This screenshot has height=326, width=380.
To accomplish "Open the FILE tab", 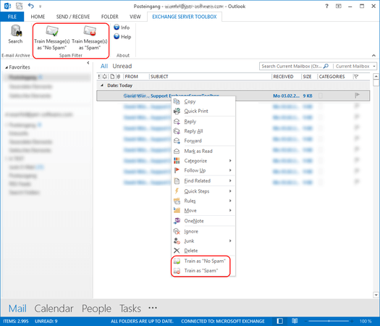I will (x=12, y=17).
